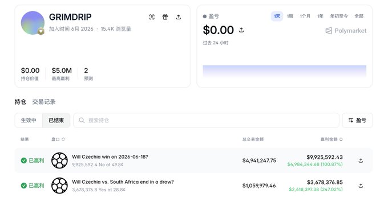The width and height of the screenshot is (388, 214).
Task: Click the 15.4K 浏览量 text
Action: (116, 29)
